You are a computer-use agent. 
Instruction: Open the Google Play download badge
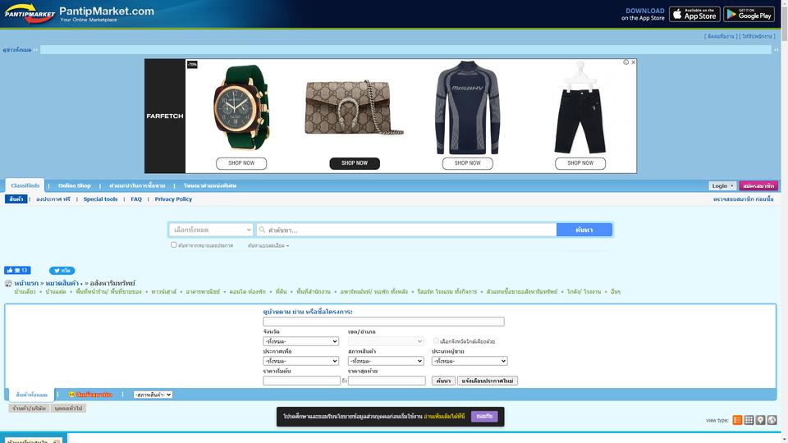[749, 14]
